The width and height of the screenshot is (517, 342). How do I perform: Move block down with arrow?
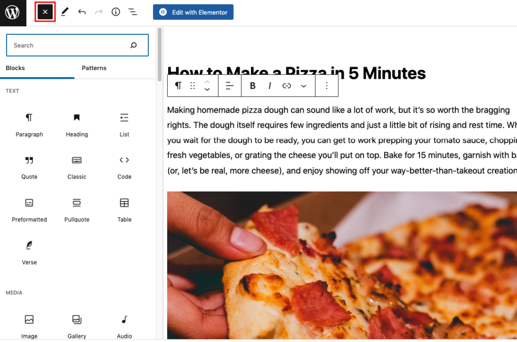(207, 90)
